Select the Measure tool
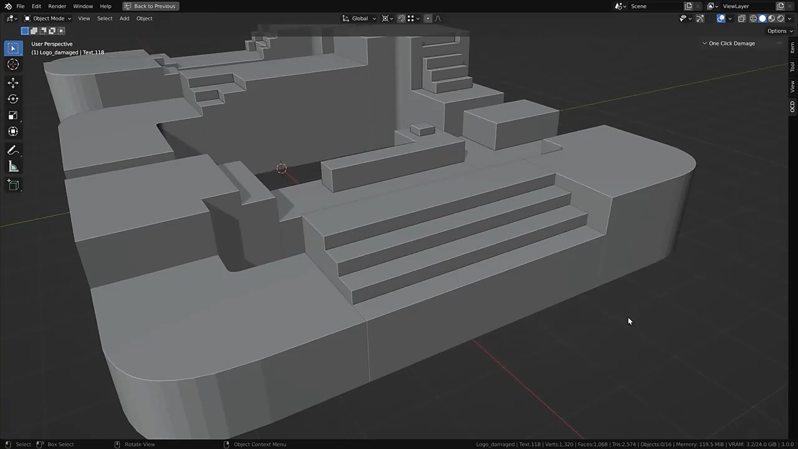This screenshot has height=449, width=798. [13, 167]
